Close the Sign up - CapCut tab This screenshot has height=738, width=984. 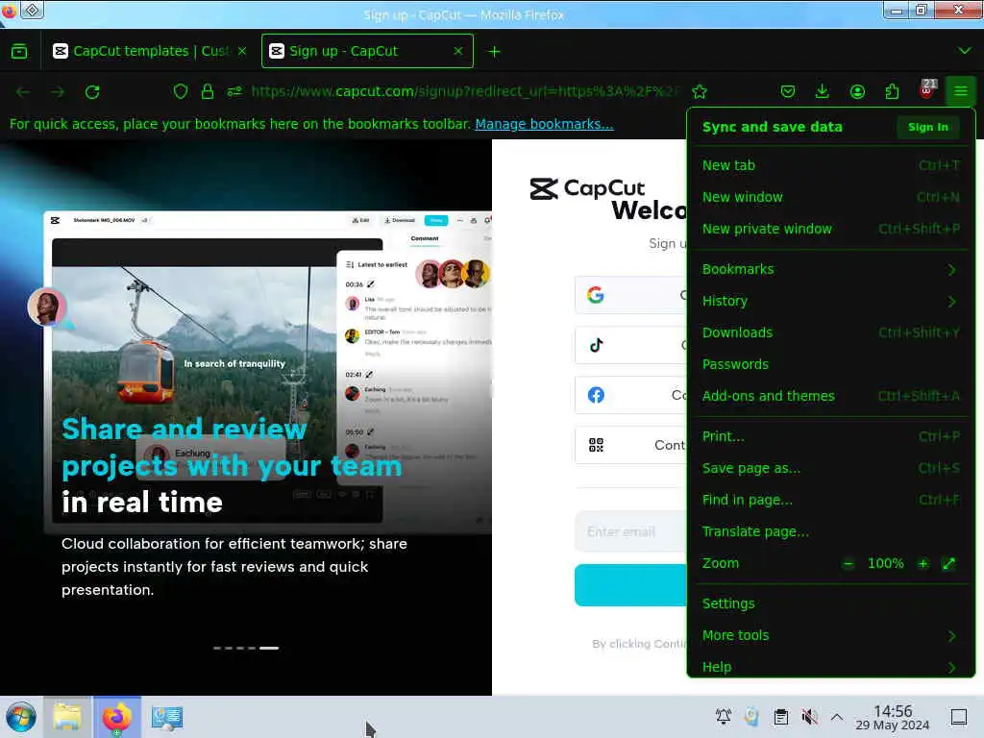[458, 51]
